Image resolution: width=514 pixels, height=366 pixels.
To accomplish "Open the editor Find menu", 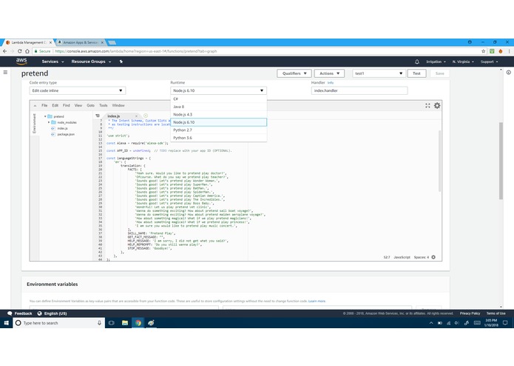I will point(67,105).
